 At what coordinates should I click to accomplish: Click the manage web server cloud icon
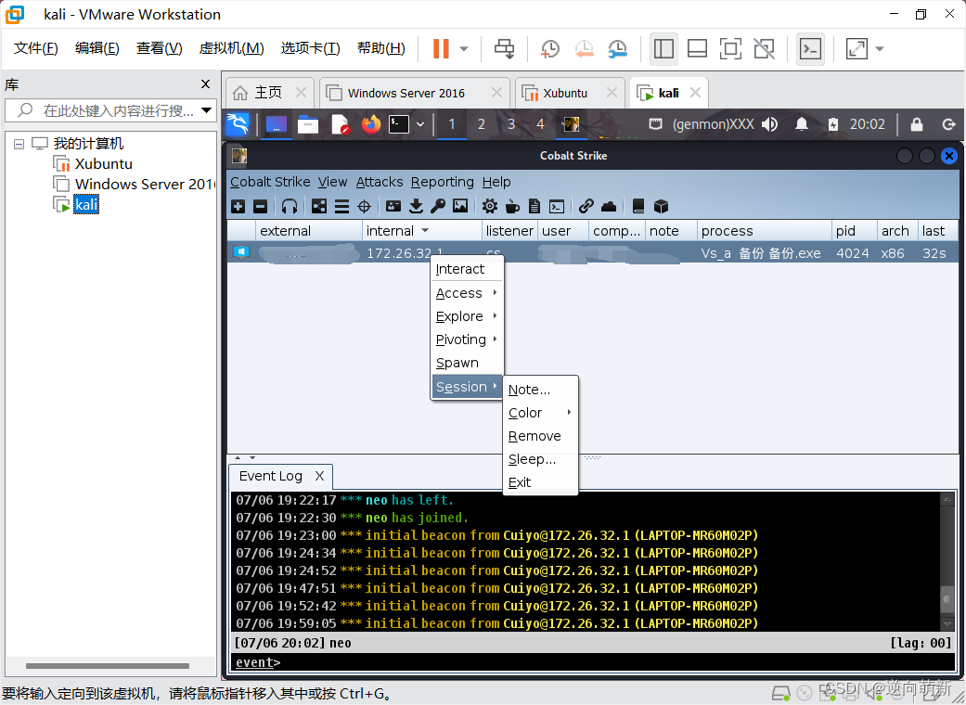[x=609, y=206]
